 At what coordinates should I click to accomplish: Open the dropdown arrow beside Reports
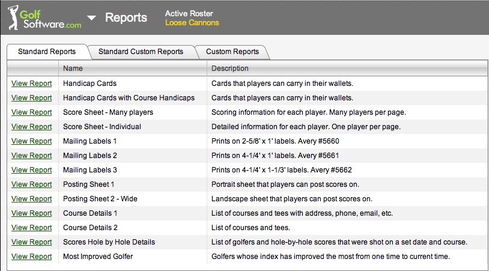click(91, 18)
